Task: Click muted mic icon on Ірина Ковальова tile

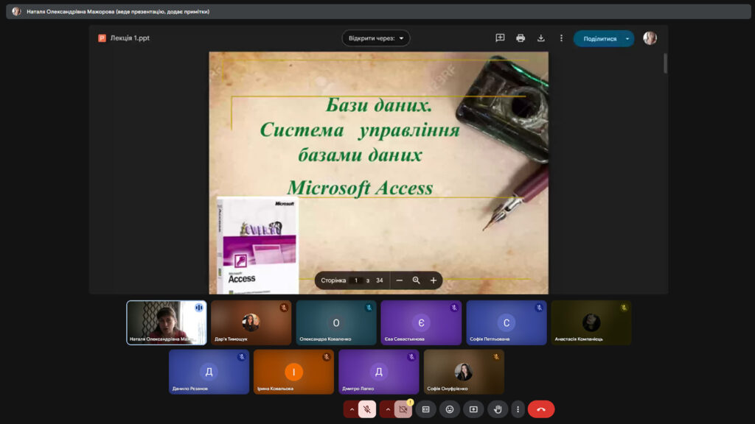Action: 327,357
